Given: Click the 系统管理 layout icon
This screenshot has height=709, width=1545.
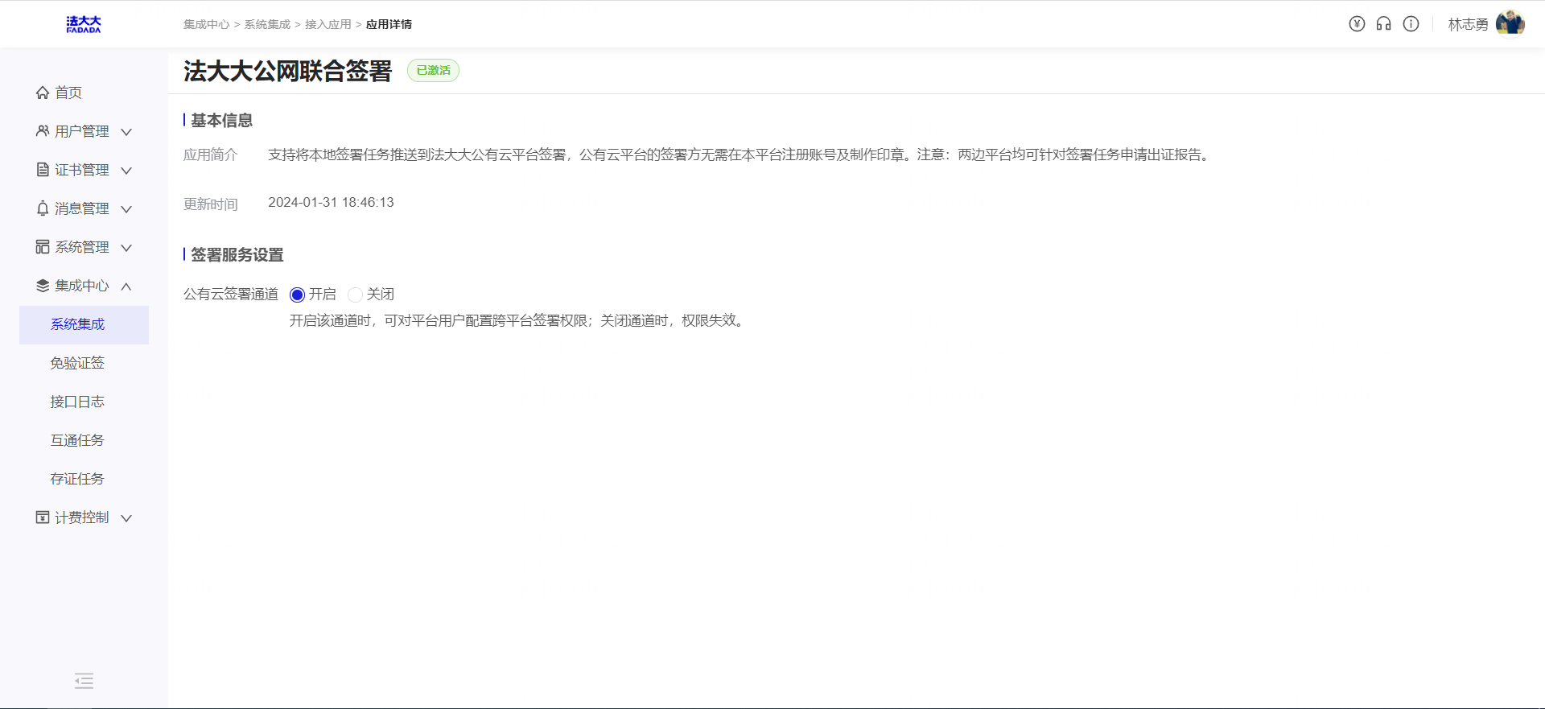Looking at the screenshot, I should tap(43, 247).
